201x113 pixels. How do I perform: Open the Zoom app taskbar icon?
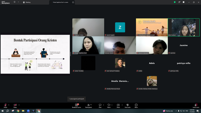[28, 111]
